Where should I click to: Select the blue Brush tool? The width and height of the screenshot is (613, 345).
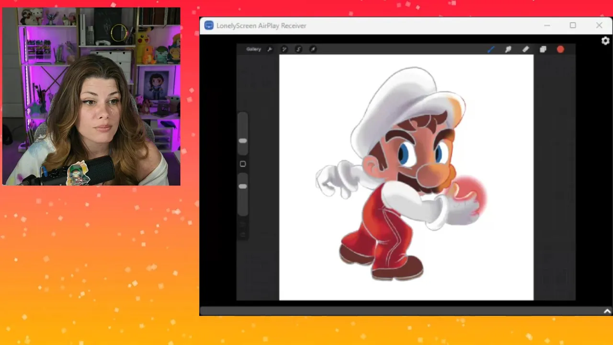tap(491, 49)
